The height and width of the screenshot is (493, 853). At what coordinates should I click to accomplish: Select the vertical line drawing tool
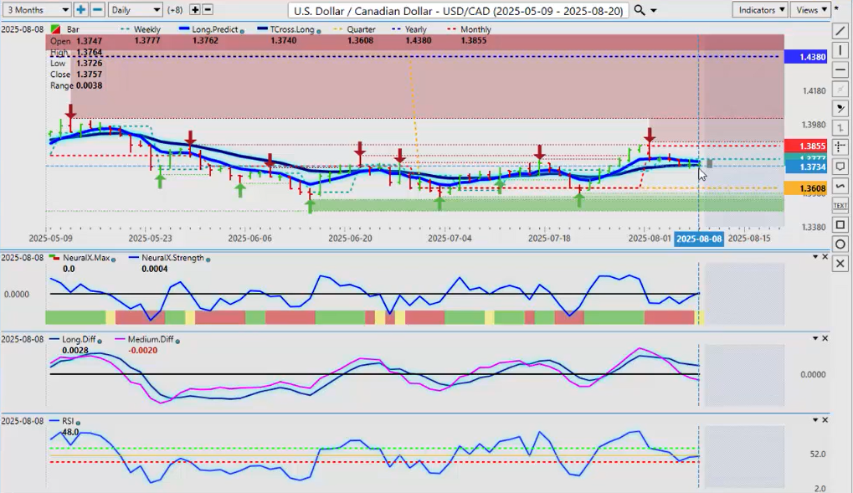840,50
